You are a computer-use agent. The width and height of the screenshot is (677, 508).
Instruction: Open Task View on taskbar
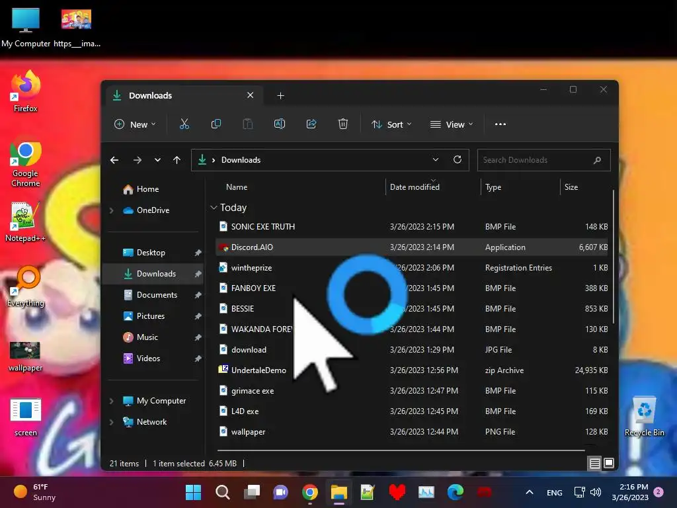(x=252, y=492)
